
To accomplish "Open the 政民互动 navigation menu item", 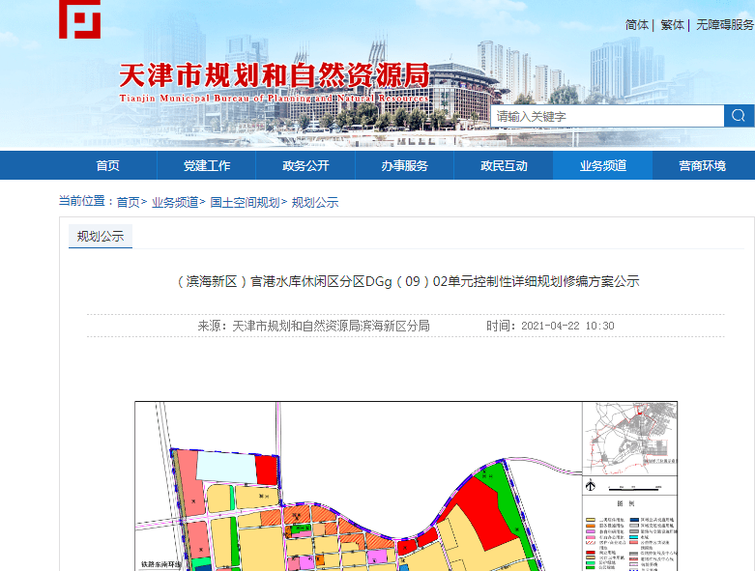I will click(504, 165).
